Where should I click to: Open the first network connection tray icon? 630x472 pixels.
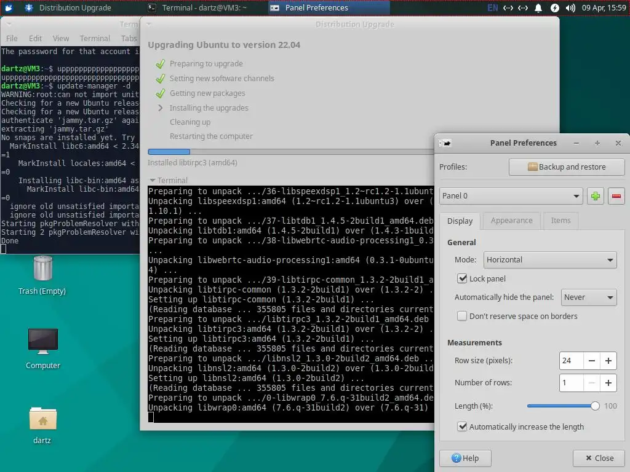coord(508,7)
